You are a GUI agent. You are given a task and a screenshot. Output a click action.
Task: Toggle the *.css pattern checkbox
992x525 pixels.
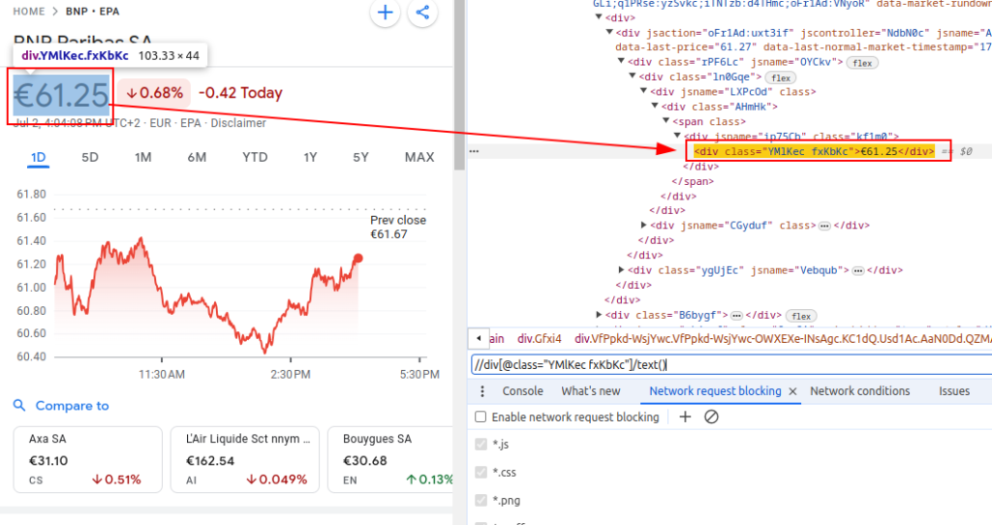point(480,473)
